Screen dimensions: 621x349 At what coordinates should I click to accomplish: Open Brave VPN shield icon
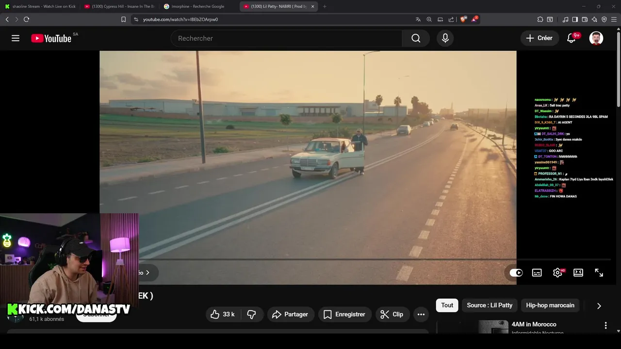604,19
